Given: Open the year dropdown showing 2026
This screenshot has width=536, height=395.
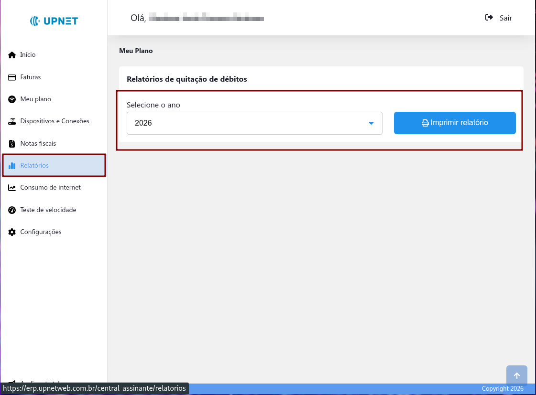Looking at the screenshot, I should 249,123.
